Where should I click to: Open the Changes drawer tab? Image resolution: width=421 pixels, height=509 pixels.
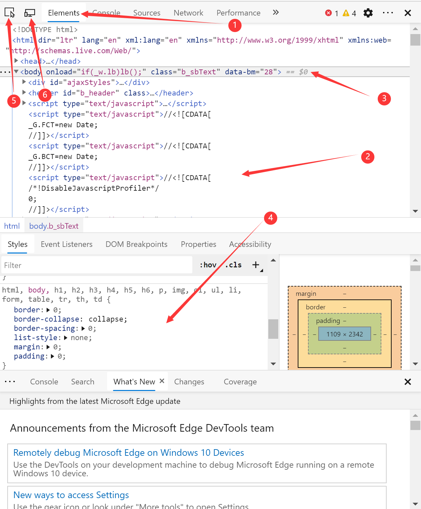point(189,382)
